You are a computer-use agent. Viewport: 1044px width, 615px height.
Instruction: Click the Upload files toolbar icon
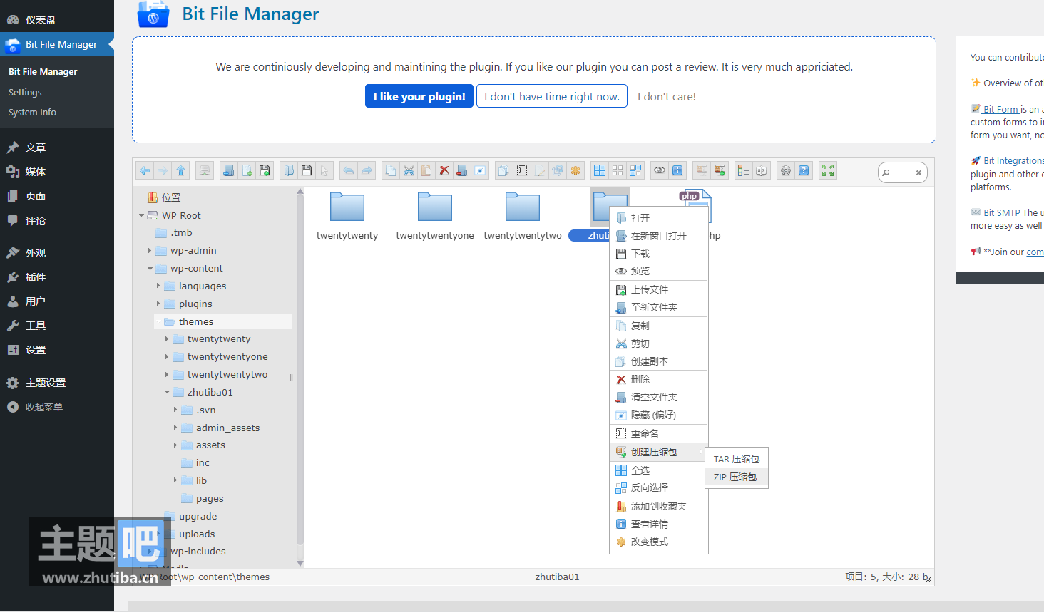coord(265,170)
